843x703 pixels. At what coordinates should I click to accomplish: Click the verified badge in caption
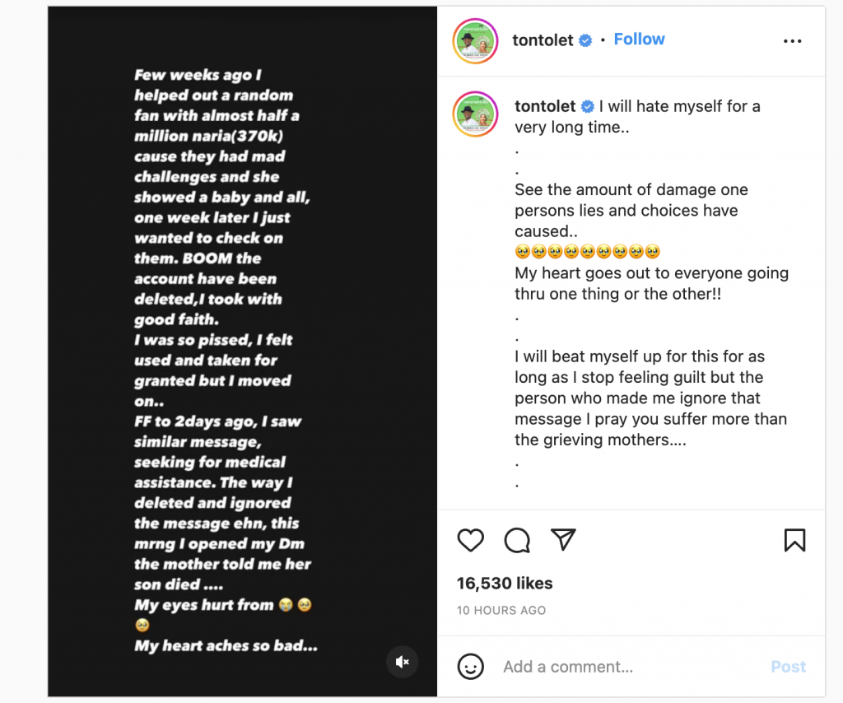(x=588, y=106)
